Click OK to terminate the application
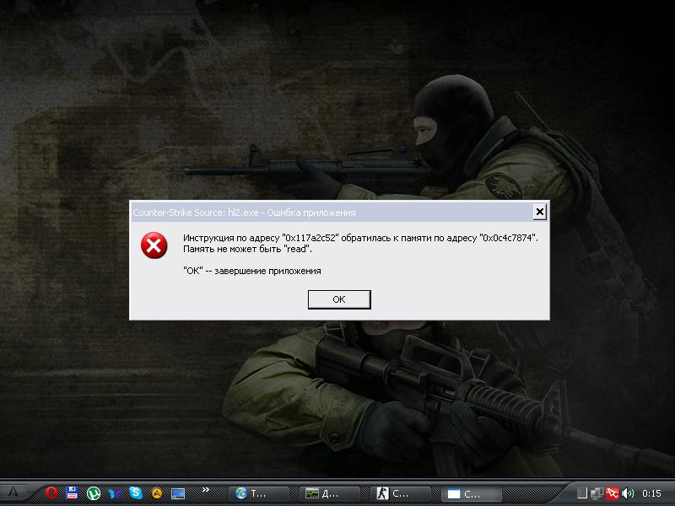Image resolution: width=675 pixels, height=506 pixels. 339,299
